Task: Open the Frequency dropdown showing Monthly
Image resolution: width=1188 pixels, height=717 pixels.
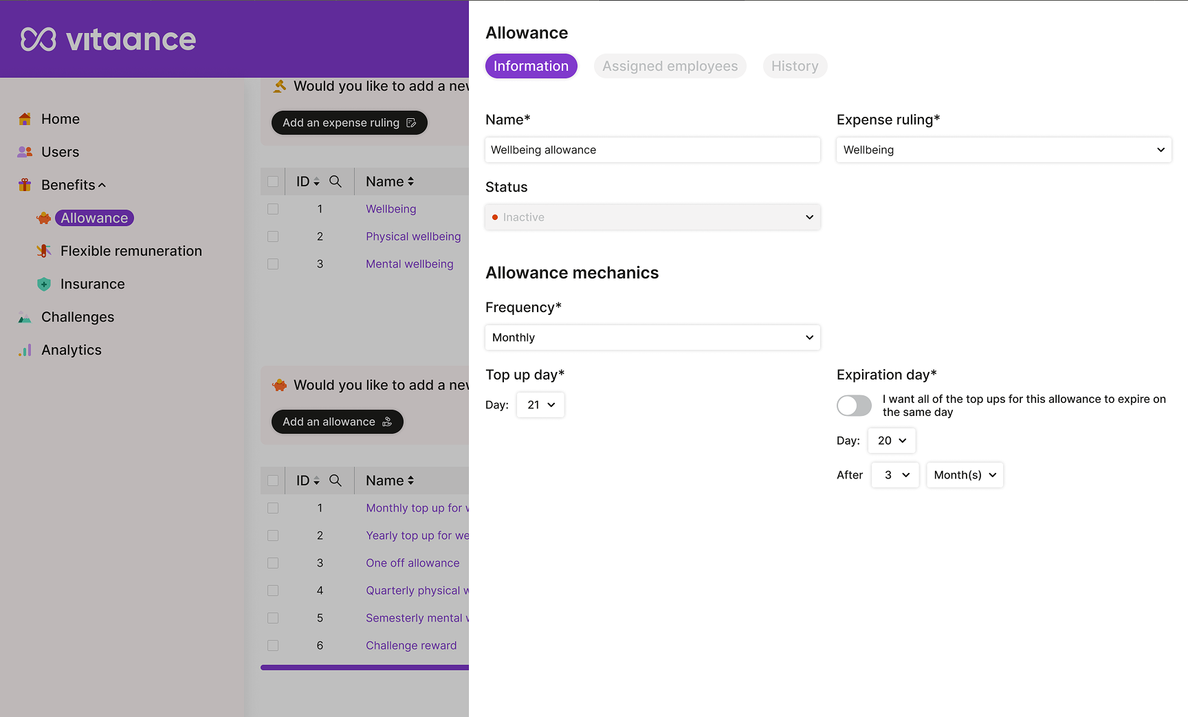Action: point(652,338)
